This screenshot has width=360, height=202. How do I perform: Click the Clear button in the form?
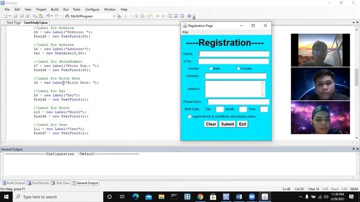[x=211, y=124]
